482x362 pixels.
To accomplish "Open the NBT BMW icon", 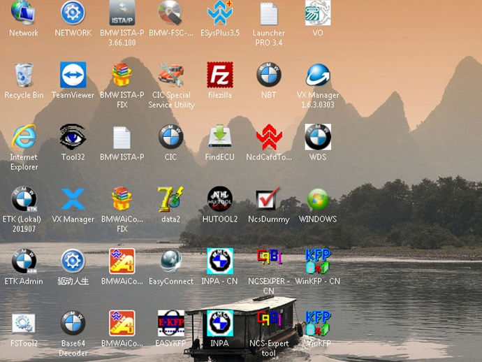I will [x=269, y=75].
